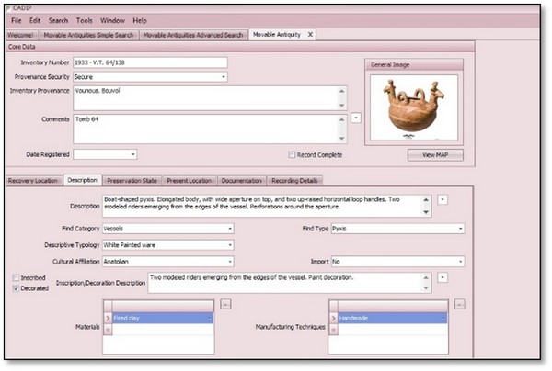This screenshot has width=552, height=371.
Task: Open the Provenance Security dropdown
Action: [224, 77]
